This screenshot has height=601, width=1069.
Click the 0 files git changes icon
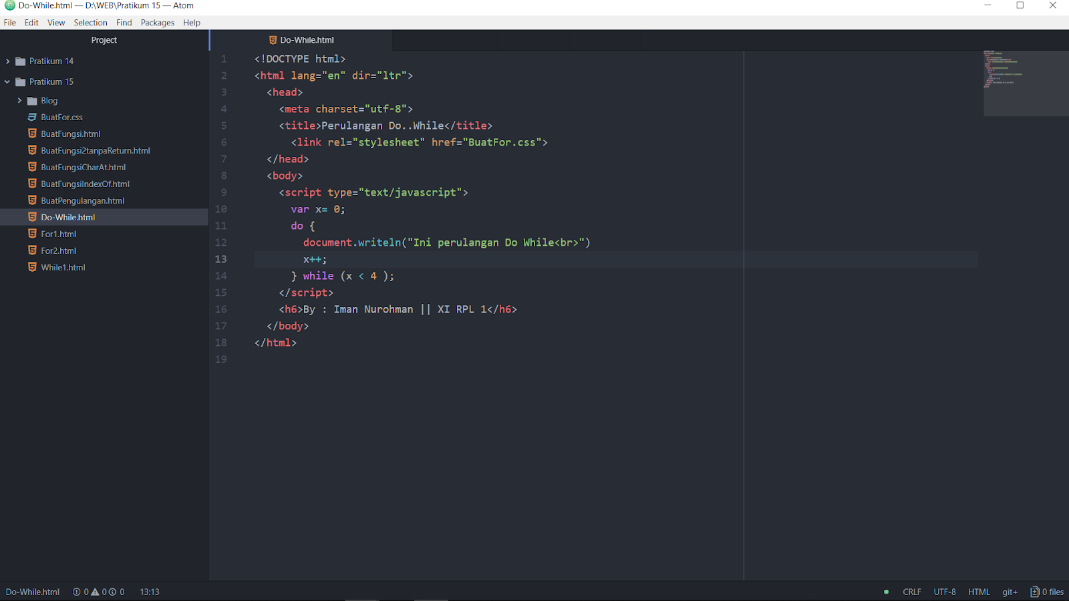click(x=1035, y=592)
